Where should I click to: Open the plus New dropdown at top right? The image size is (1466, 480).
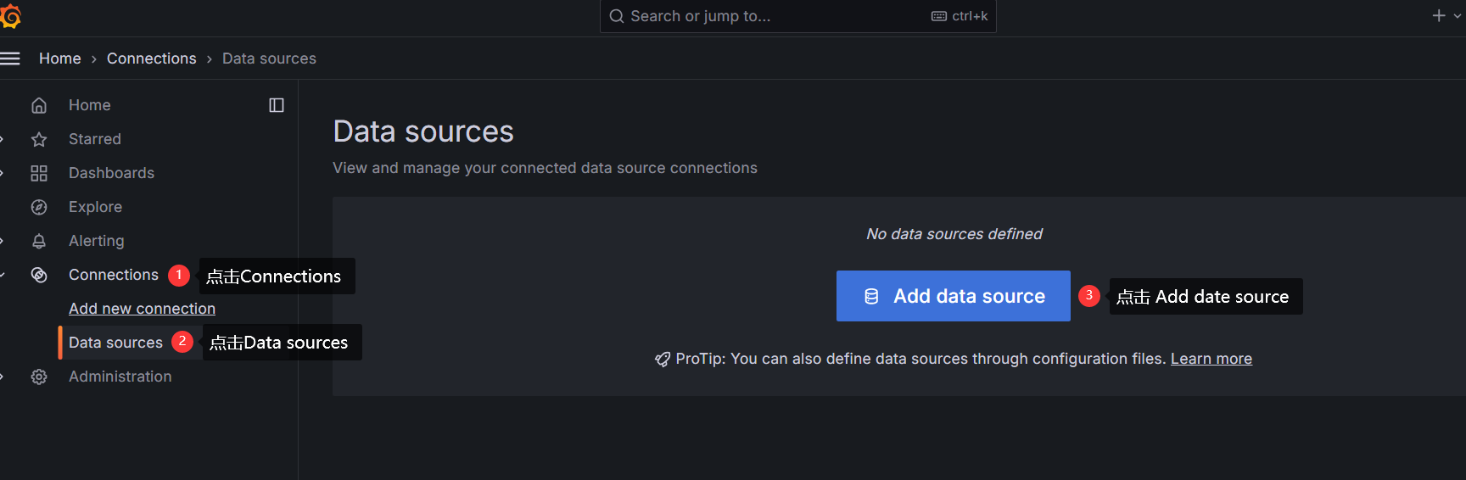point(1446,15)
